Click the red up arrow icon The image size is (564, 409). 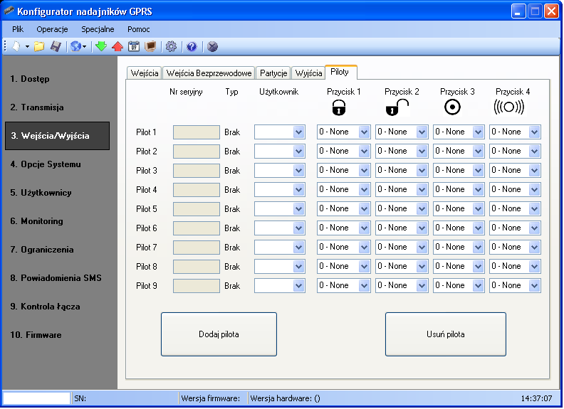point(117,46)
